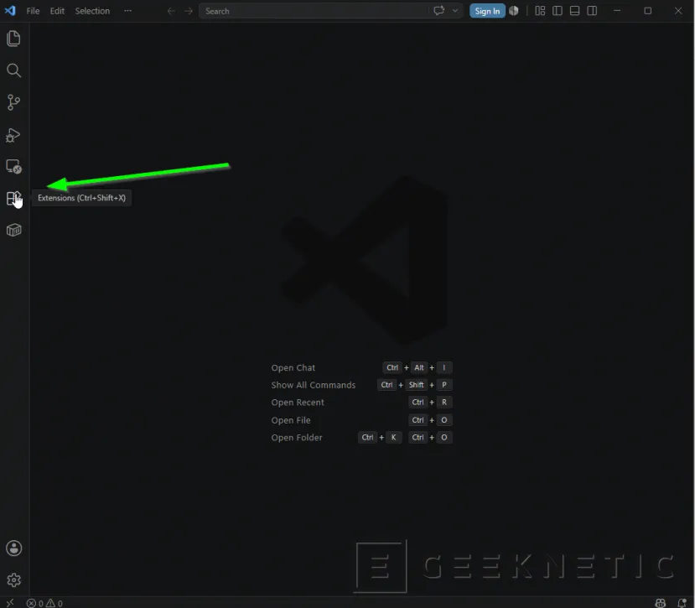
Task: Click the Open Recent text
Action: pyautogui.click(x=298, y=403)
